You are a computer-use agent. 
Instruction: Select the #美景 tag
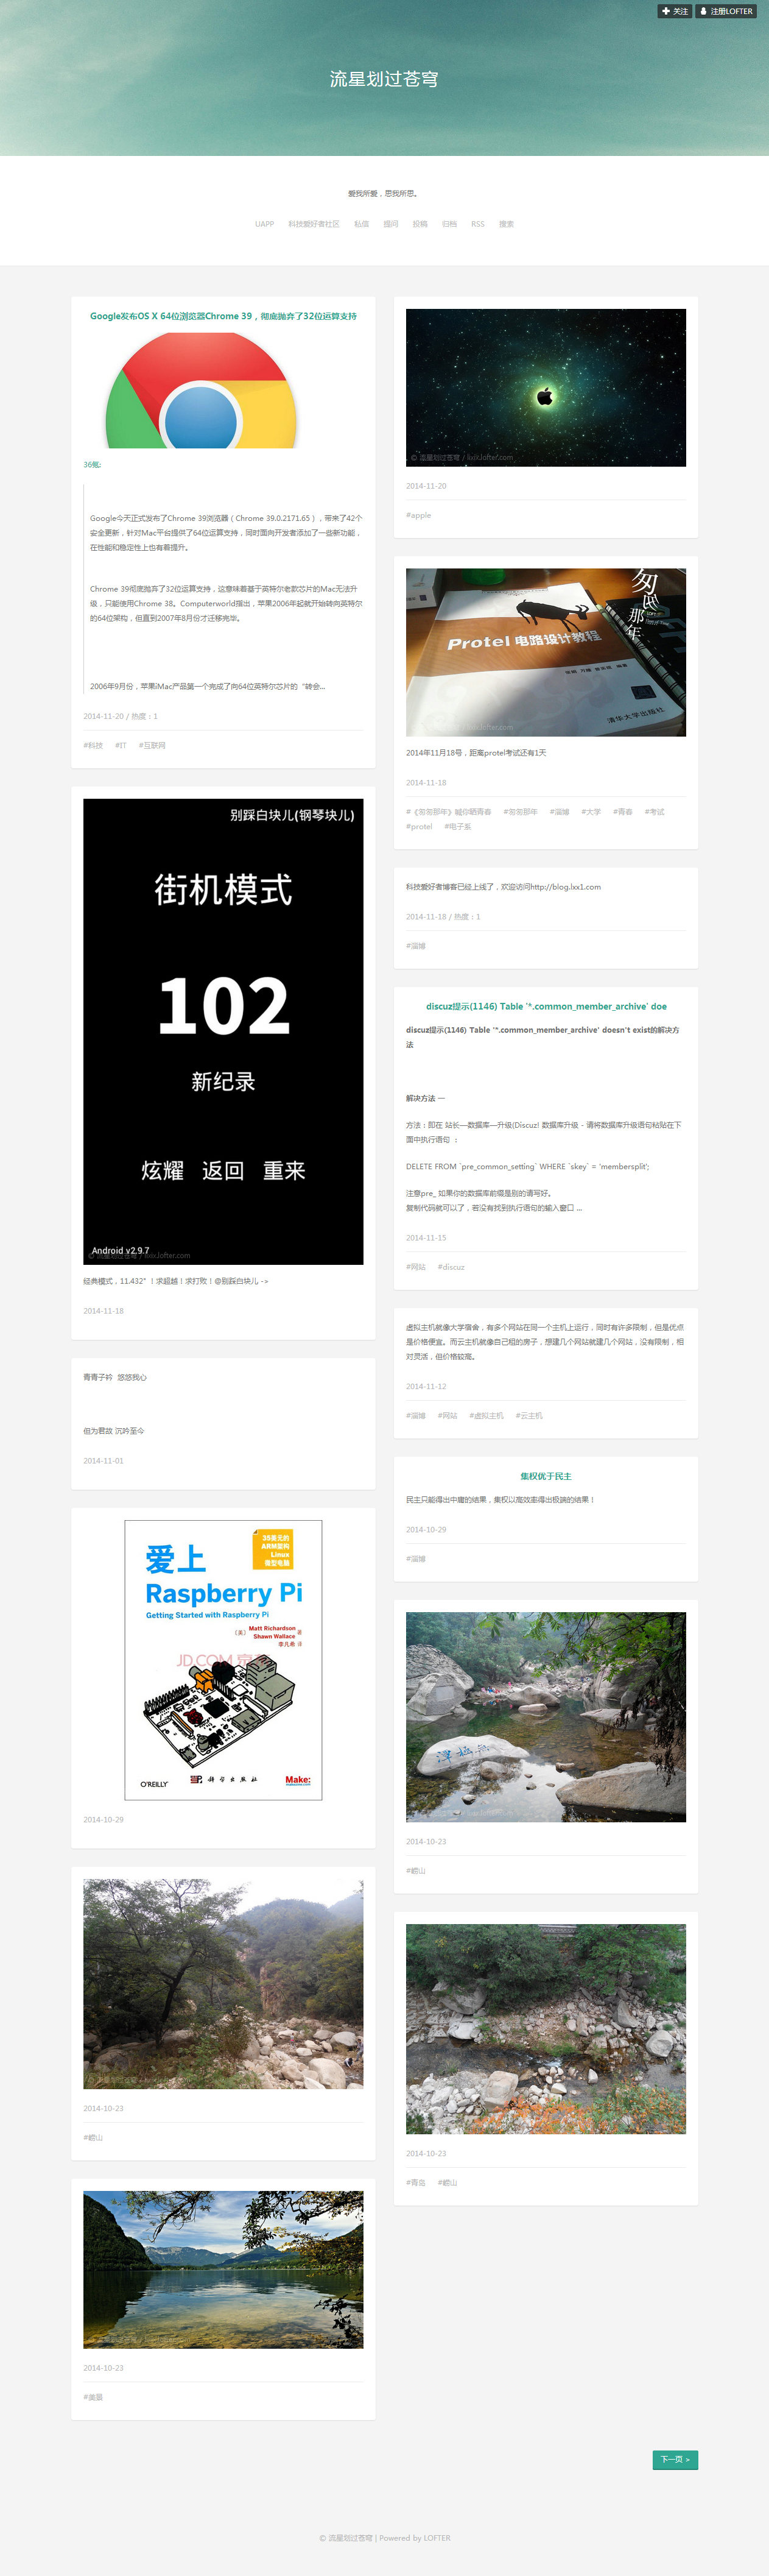tap(93, 2397)
